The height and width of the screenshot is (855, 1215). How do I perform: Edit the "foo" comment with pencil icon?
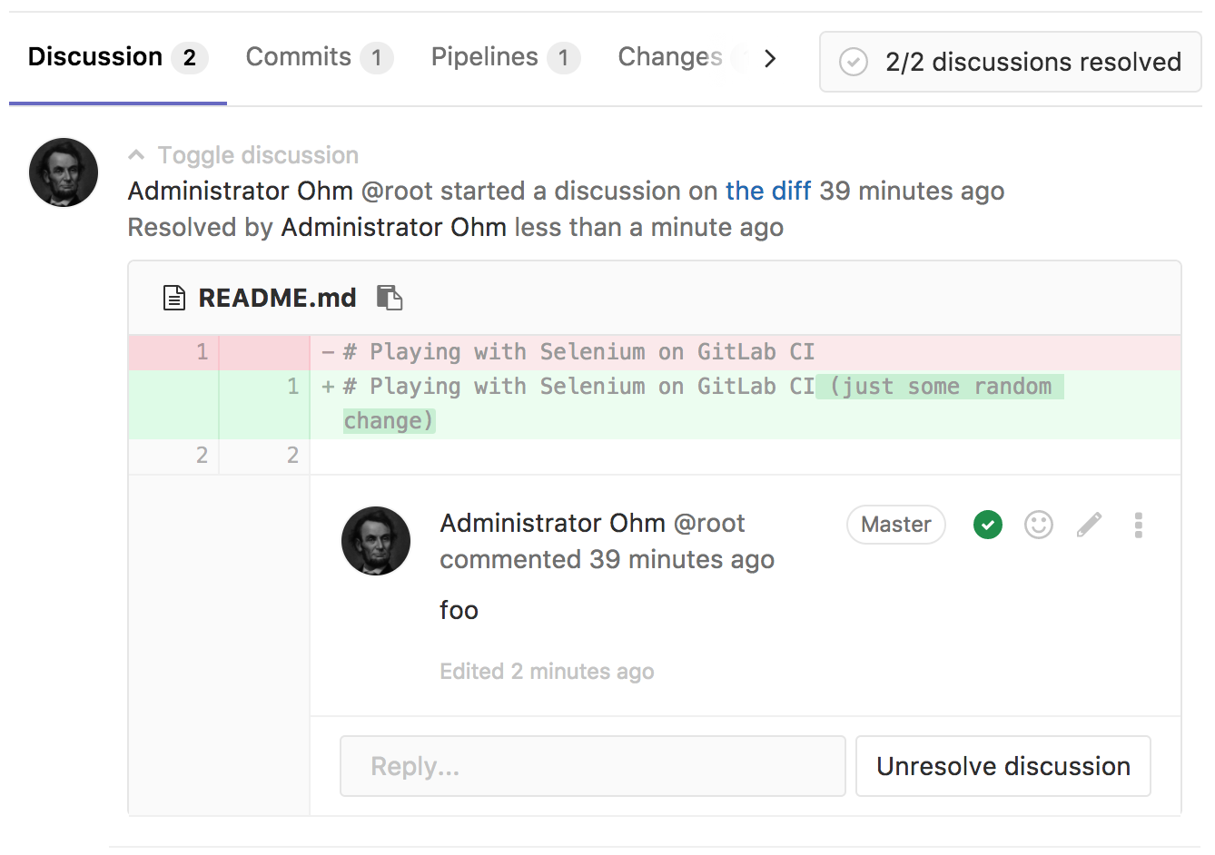coord(1089,525)
